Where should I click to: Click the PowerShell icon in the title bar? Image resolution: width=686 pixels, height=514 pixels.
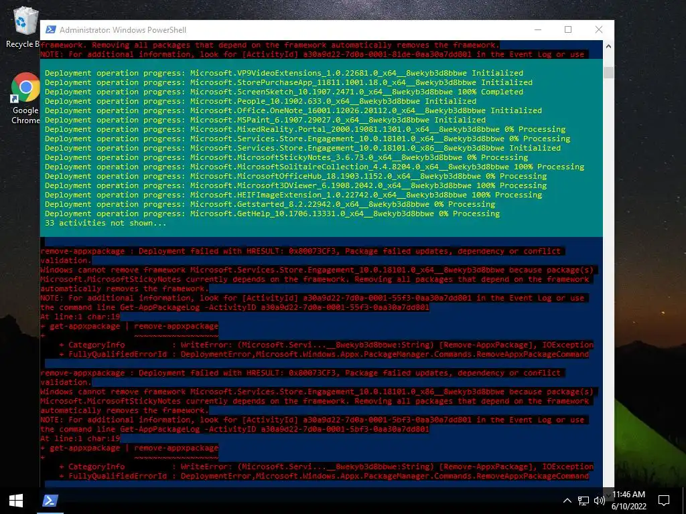pos(51,29)
